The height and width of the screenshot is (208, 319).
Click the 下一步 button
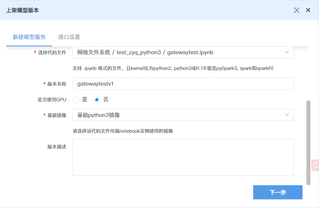tap(278, 192)
